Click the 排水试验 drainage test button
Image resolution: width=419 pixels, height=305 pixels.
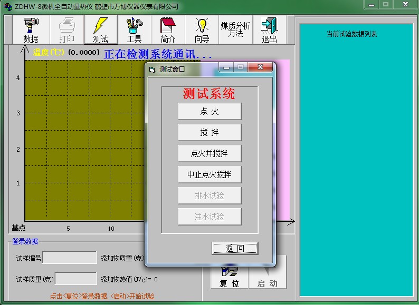[209, 195]
